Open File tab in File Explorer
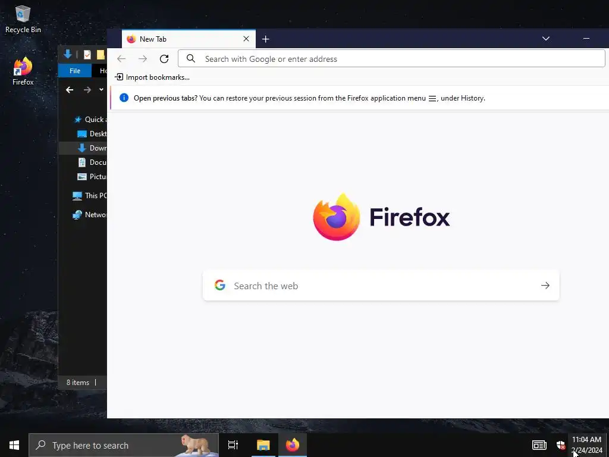The height and width of the screenshot is (457, 609). point(74,71)
